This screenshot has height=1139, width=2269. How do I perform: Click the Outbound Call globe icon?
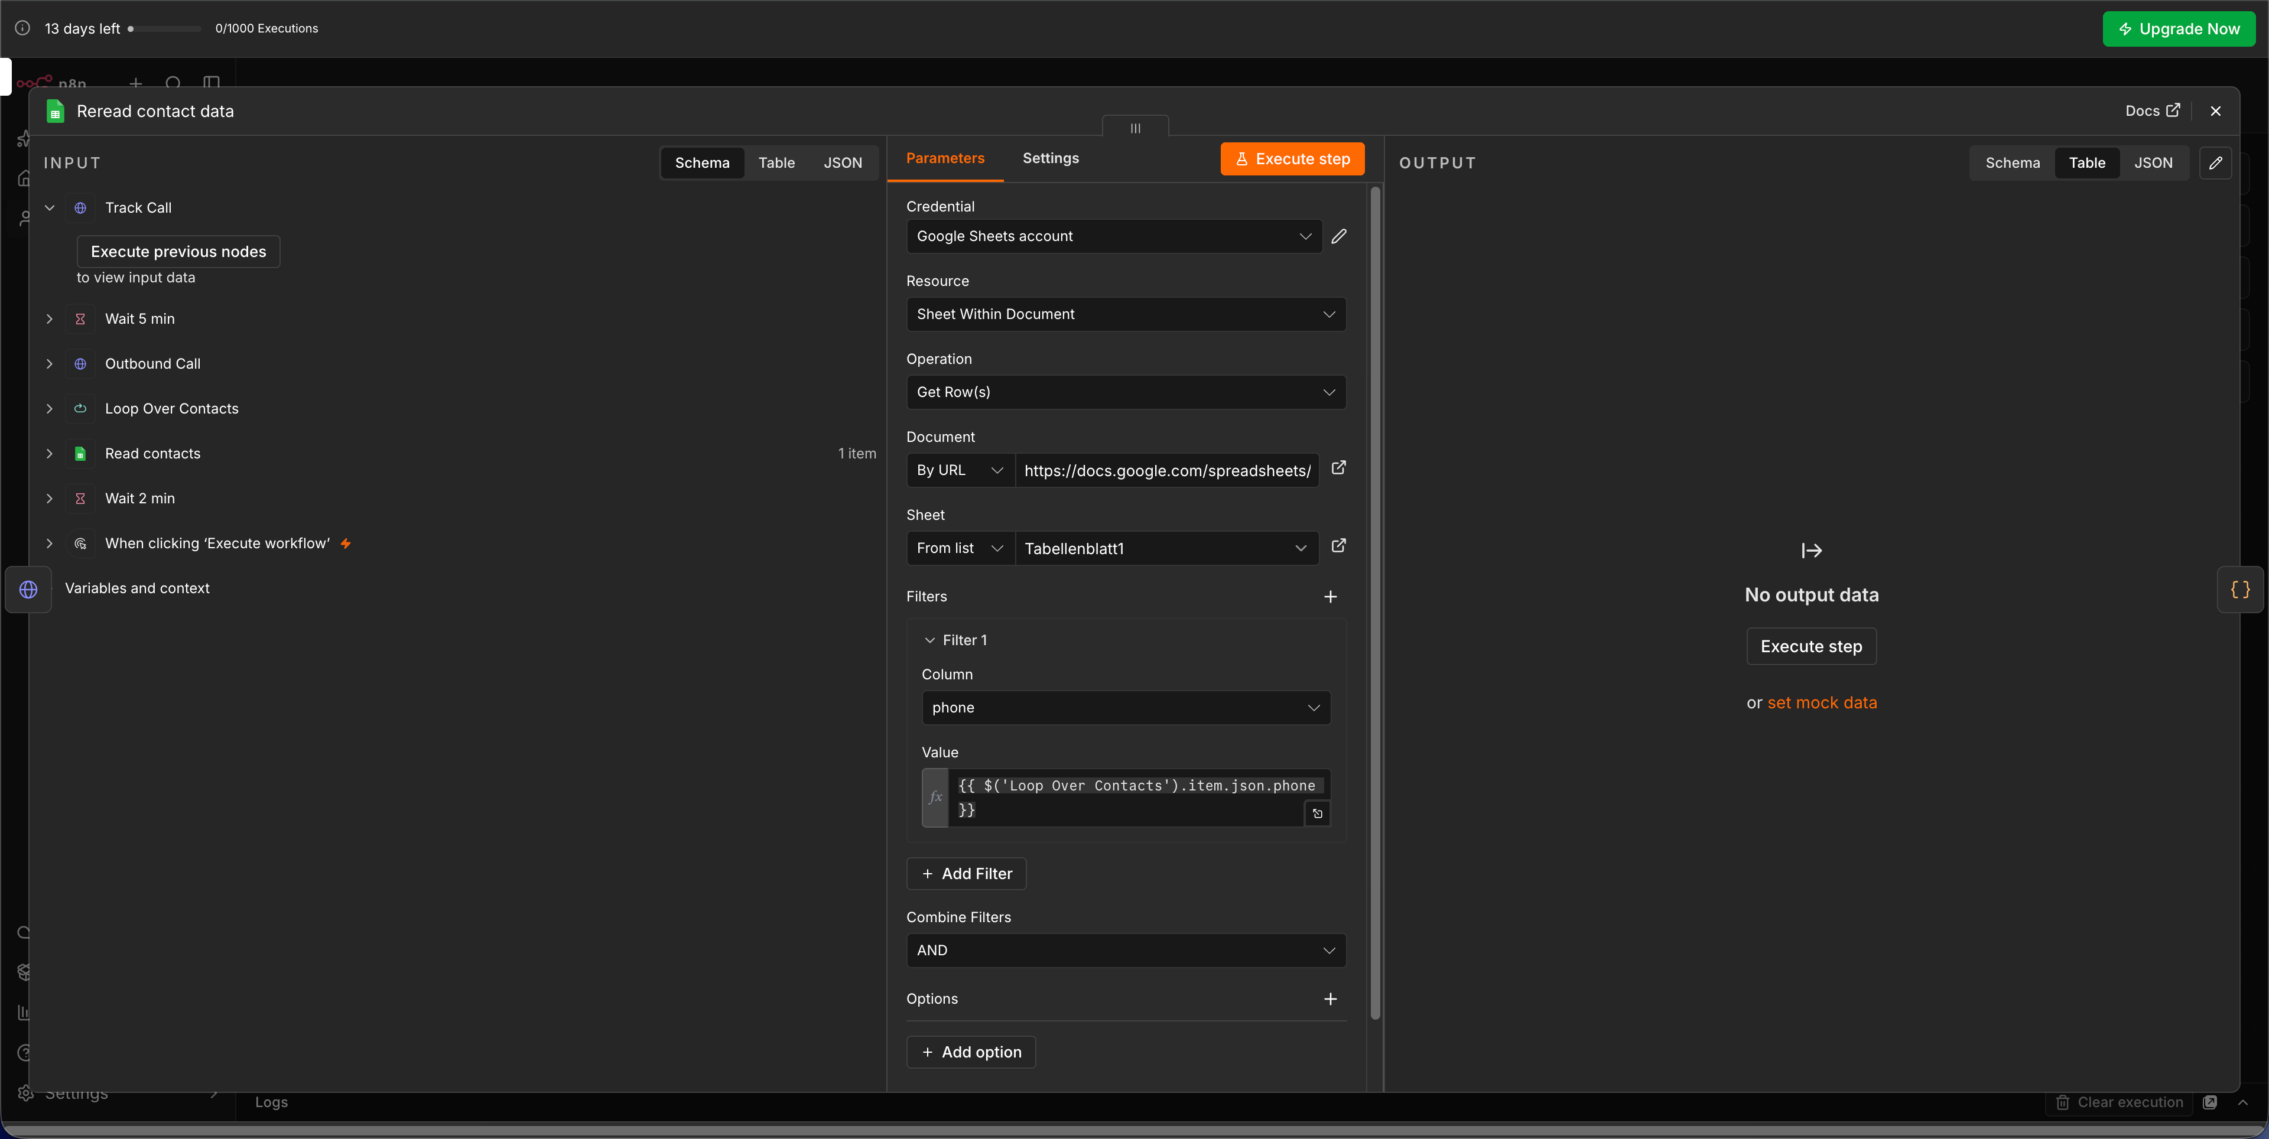pos(80,364)
